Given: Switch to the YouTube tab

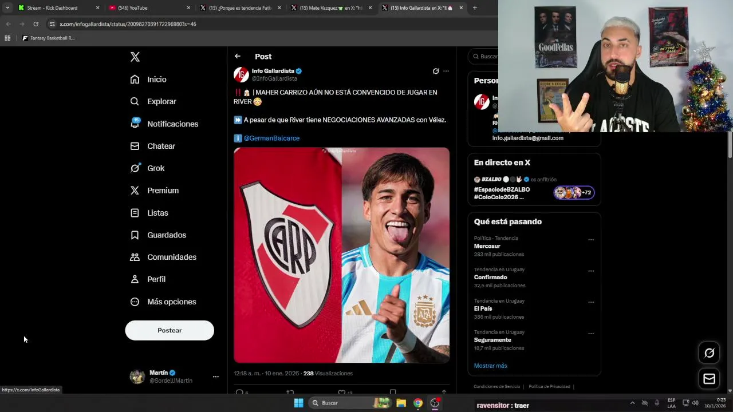Looking at the screenshot, I should pos(149,8).
